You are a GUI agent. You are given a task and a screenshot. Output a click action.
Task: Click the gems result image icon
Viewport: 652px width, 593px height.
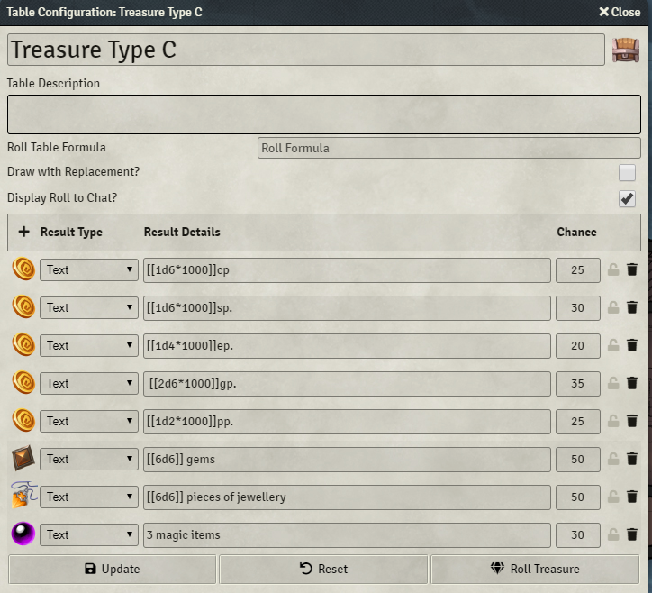23,459
